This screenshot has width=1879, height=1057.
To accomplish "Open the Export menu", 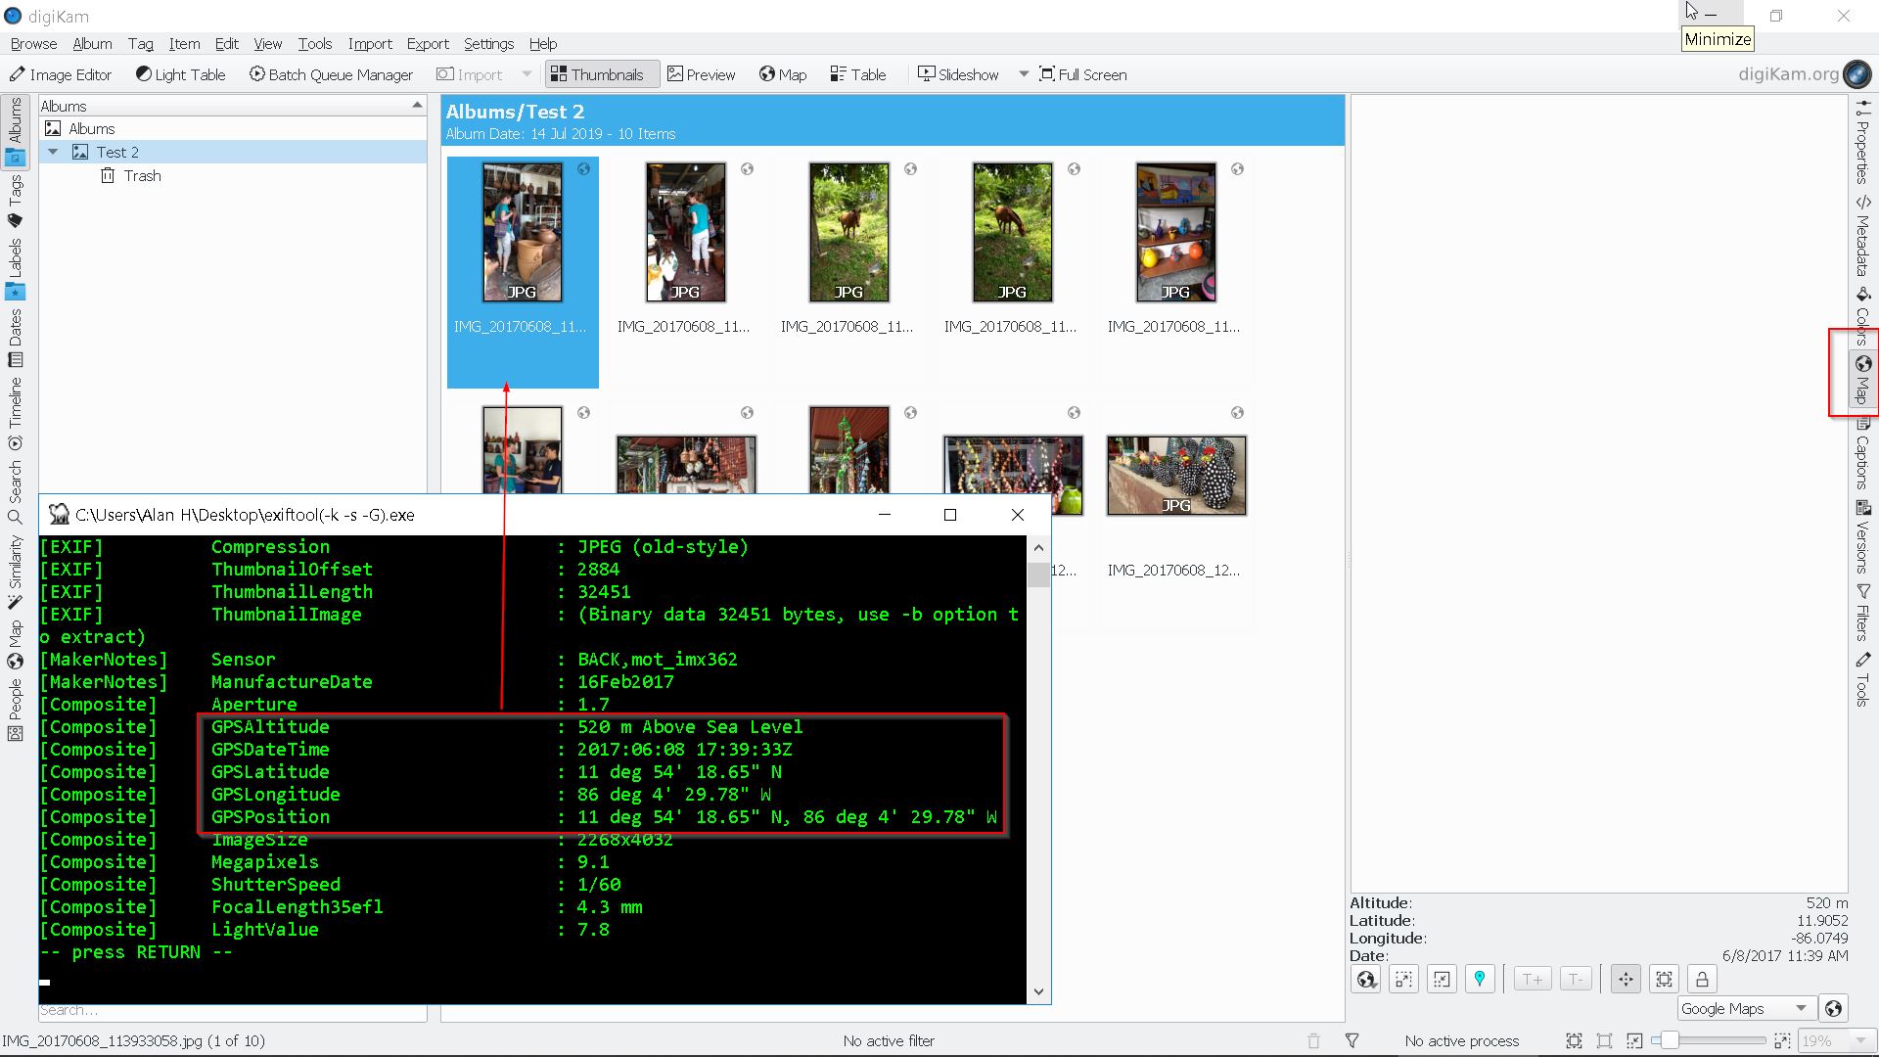I will pyautogui.click(x=428, y=44).
